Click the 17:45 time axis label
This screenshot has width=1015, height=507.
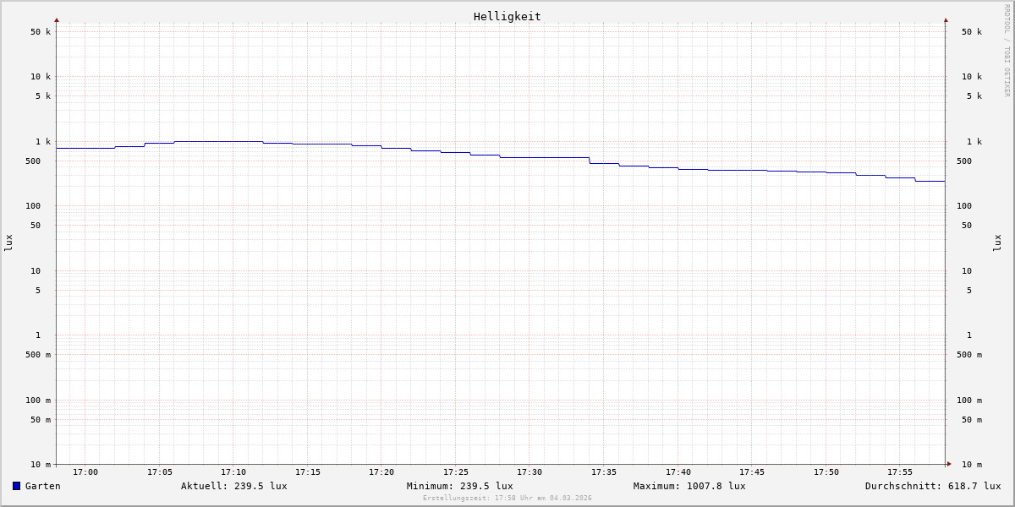tap(752, 472)
